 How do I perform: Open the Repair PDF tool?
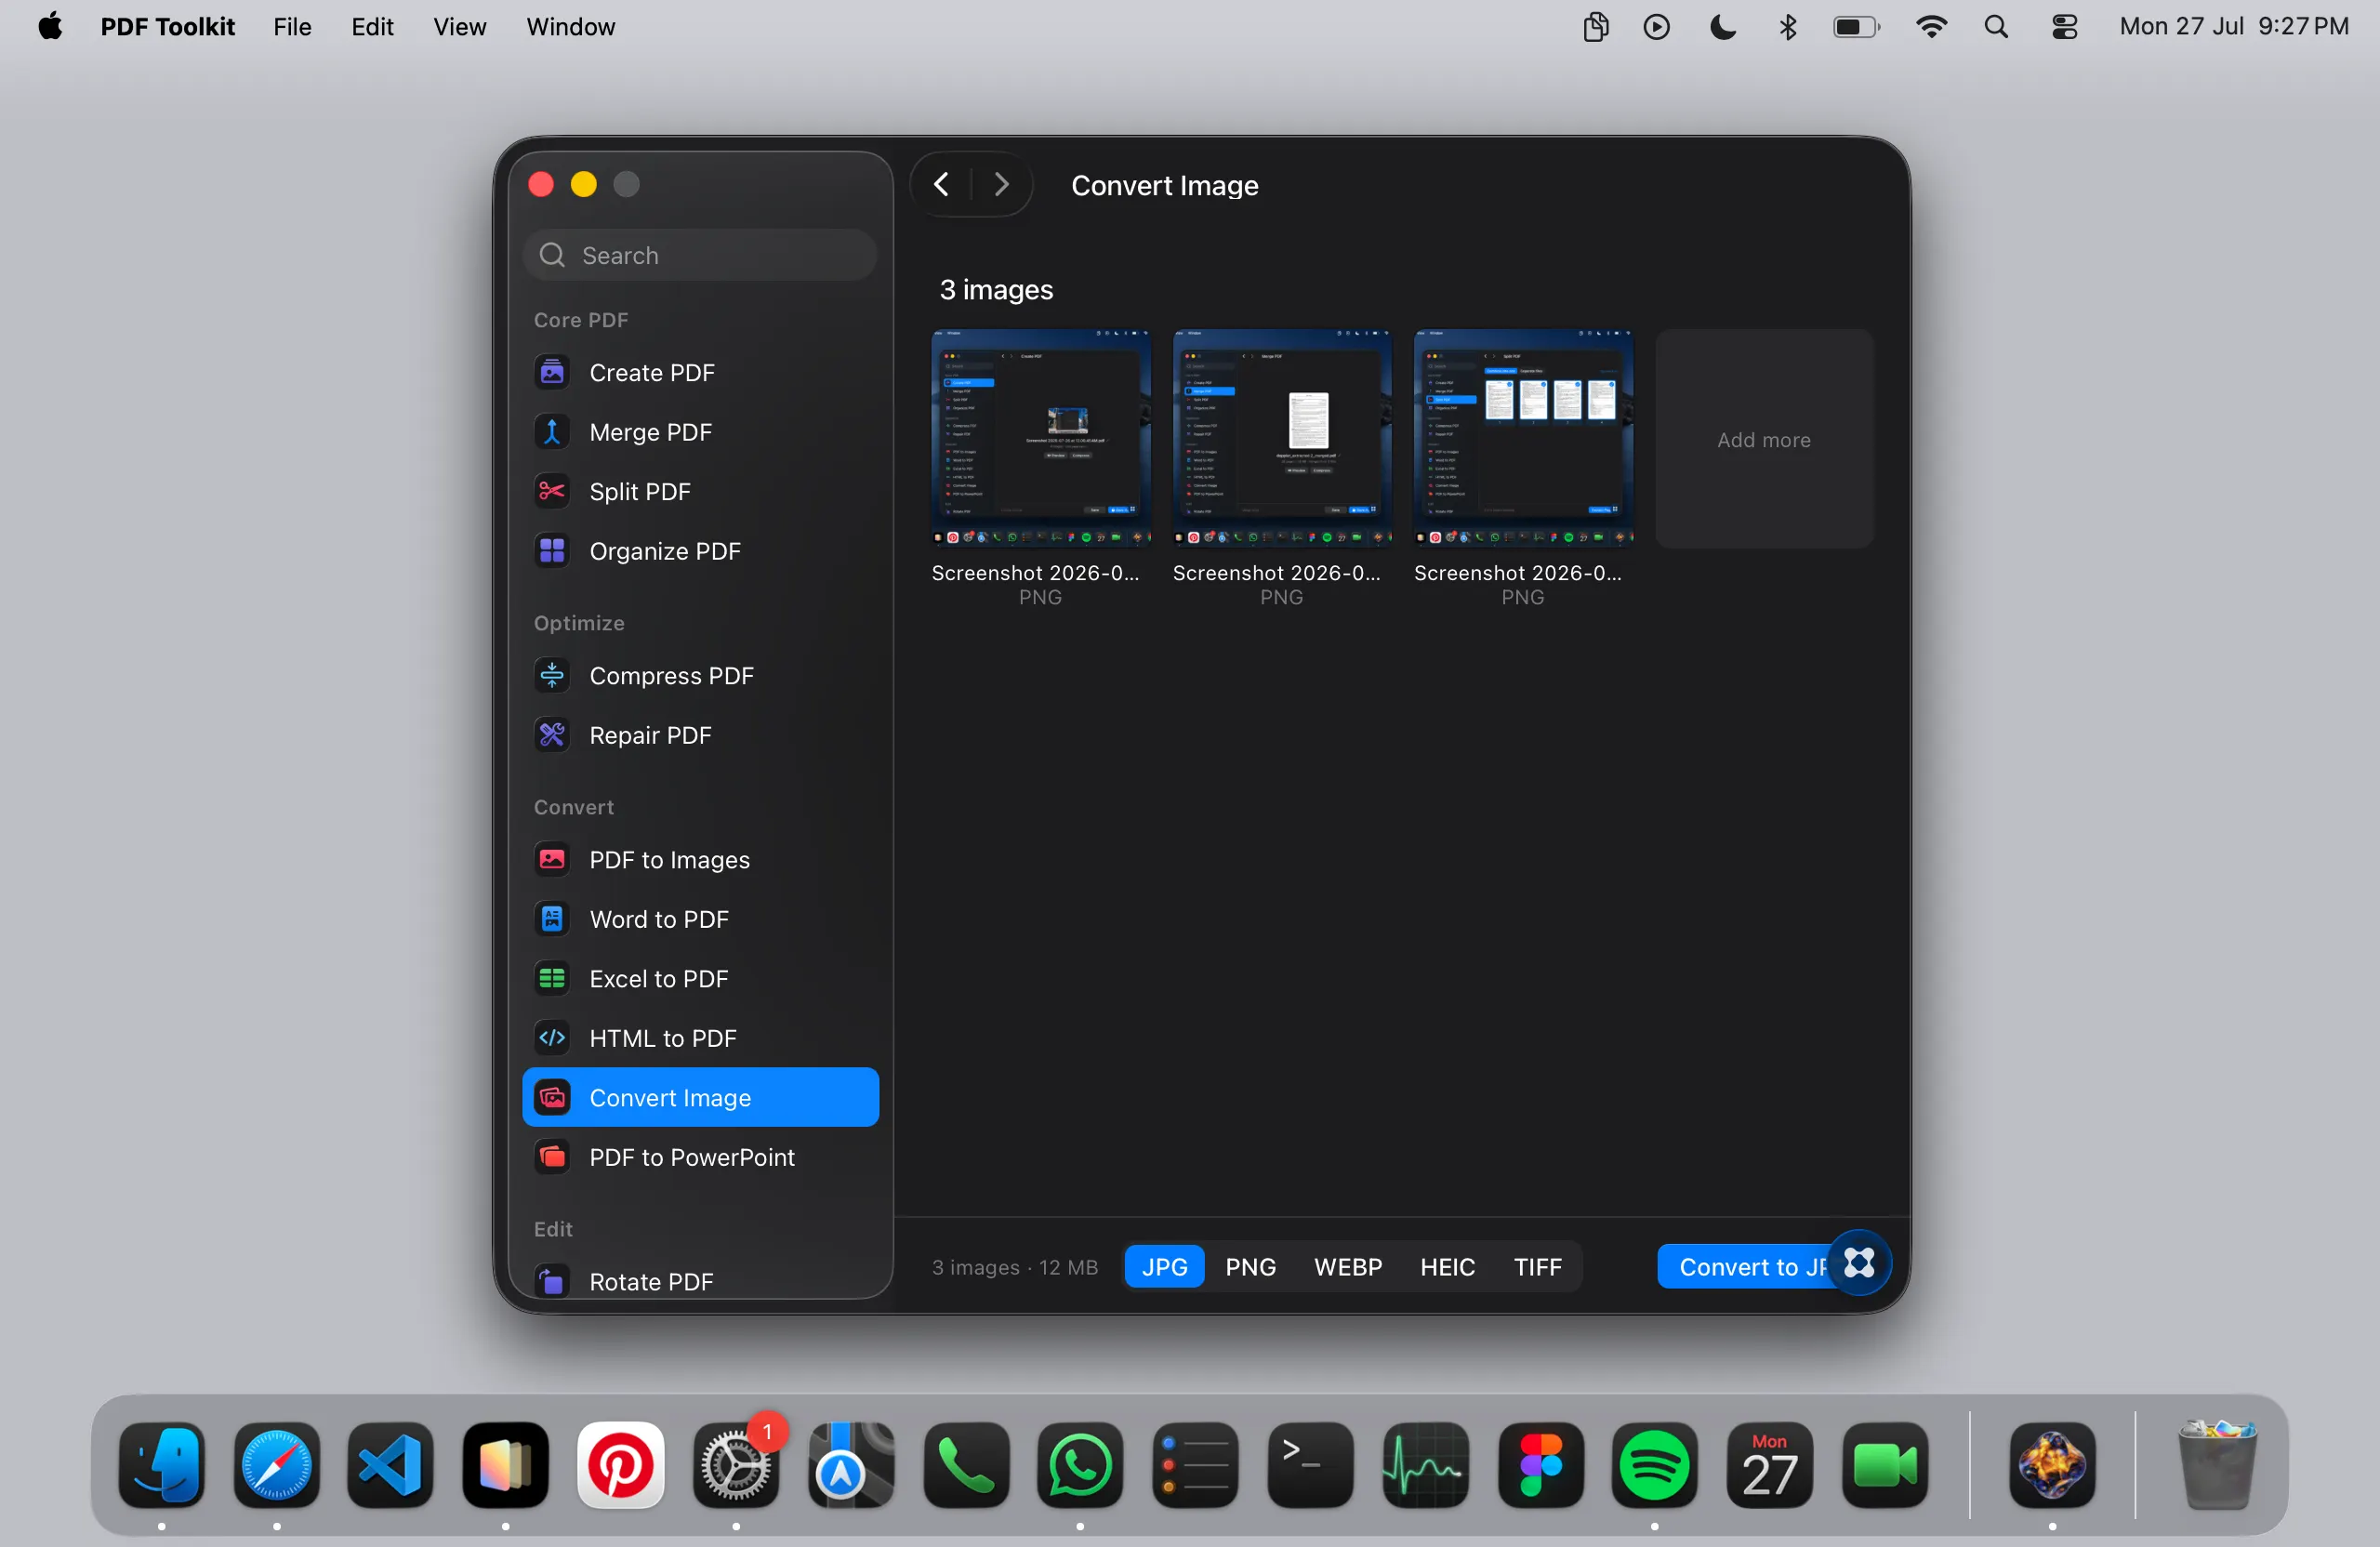point(700,735)
